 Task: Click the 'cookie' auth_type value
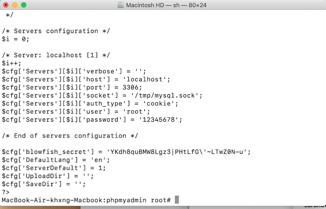click(x=159, y=103)
